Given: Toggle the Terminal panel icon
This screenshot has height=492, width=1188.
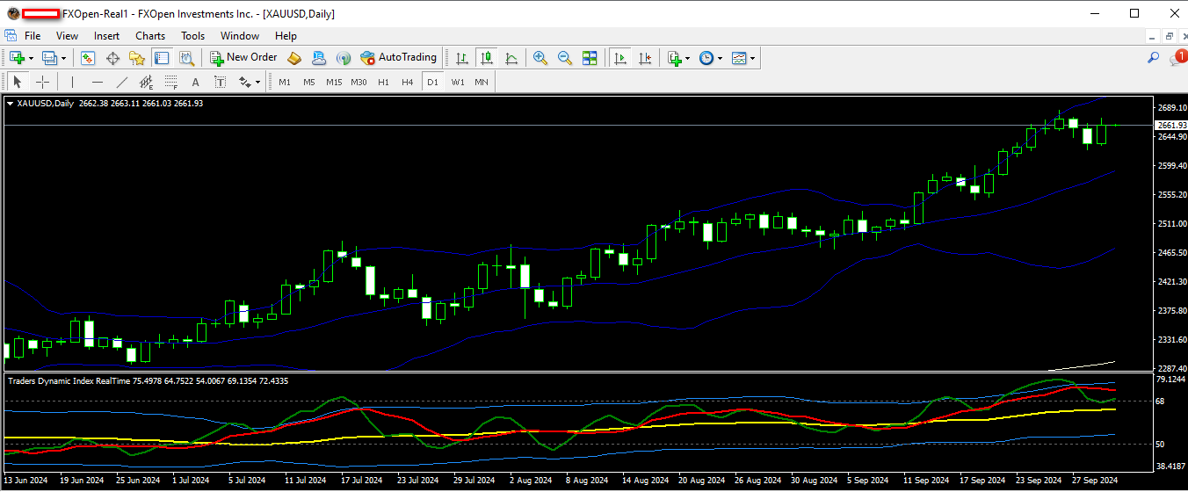Looking at the screenshot, I should click(x=162, y=58).
